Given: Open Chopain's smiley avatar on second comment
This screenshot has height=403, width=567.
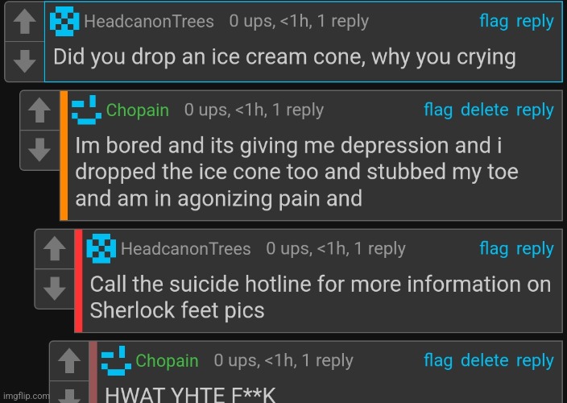Looking at the screenshot, I should click(86, 110).
